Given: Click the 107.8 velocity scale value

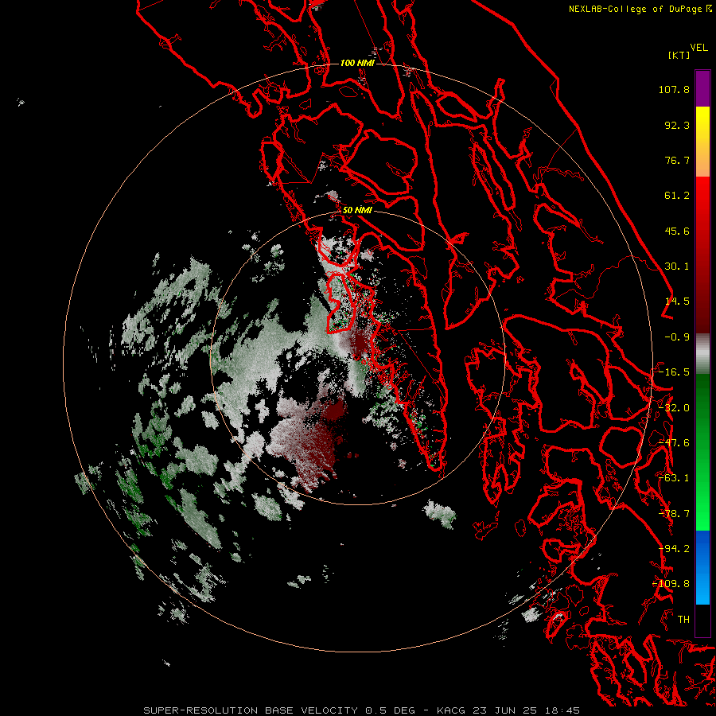Looking at the screenshot, I should pos(674,89).
